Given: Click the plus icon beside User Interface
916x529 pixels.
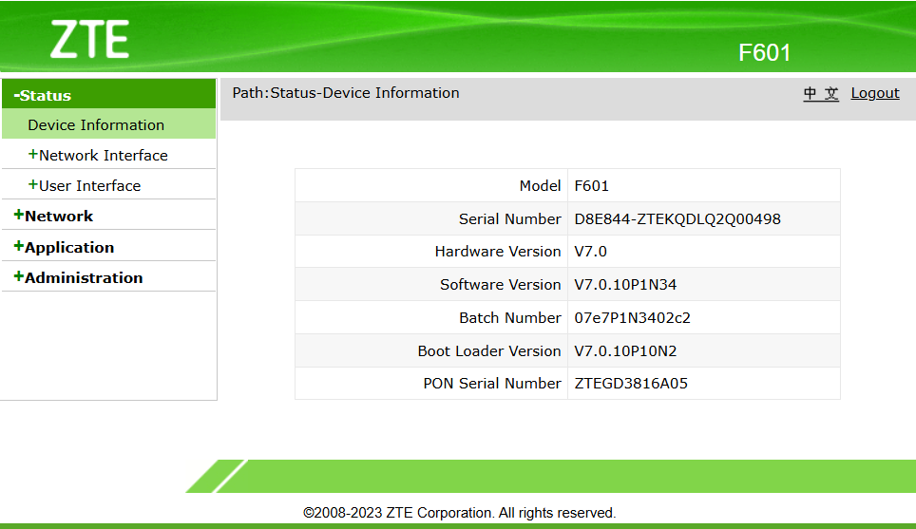Looking at the screenshot, I should click(x=33, y=184).
